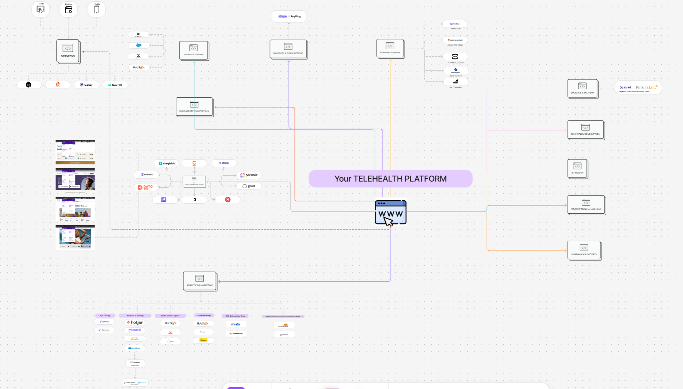Screen dimensions: 683x389
Task: Select the hotjar analytics logo
Action: point(135,322)
